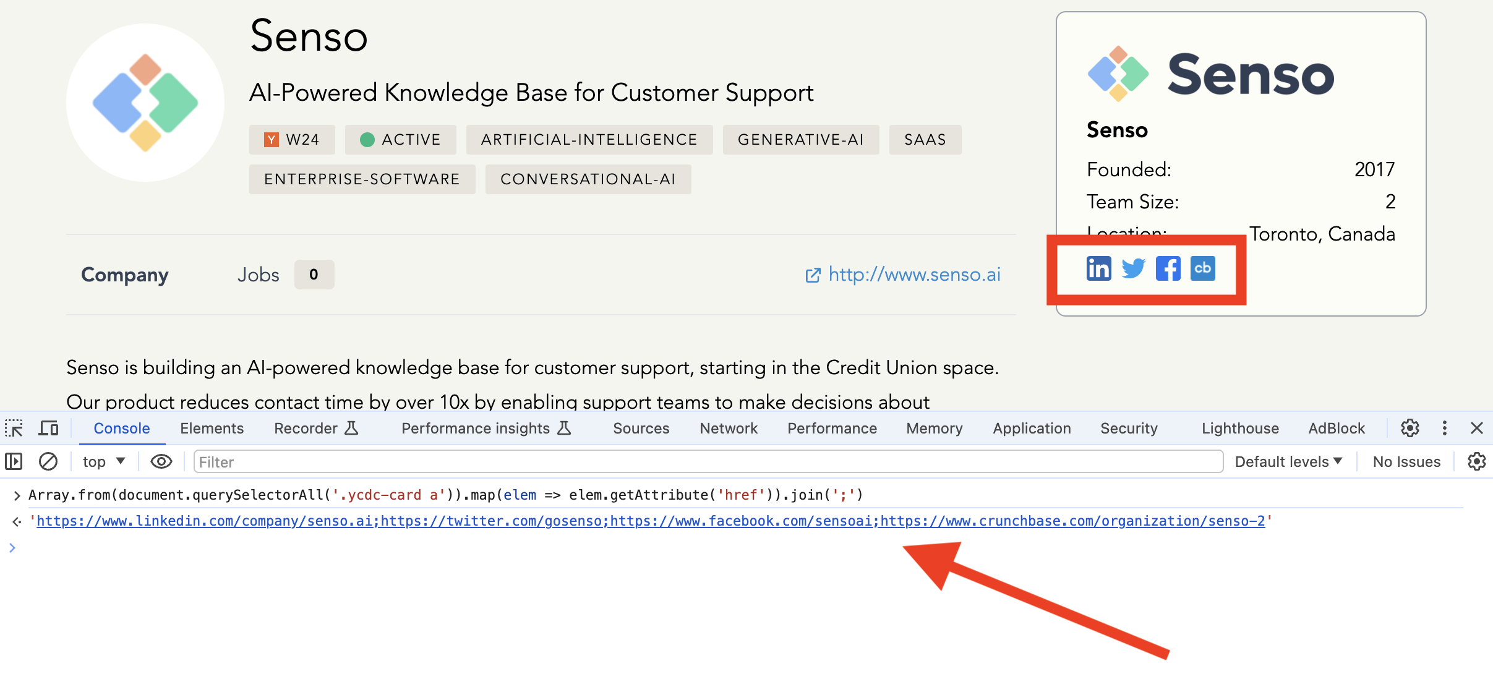Viewport: 1493px width, 679px height.
Task: Open the Sources tab
Action: tap(641, 428)
